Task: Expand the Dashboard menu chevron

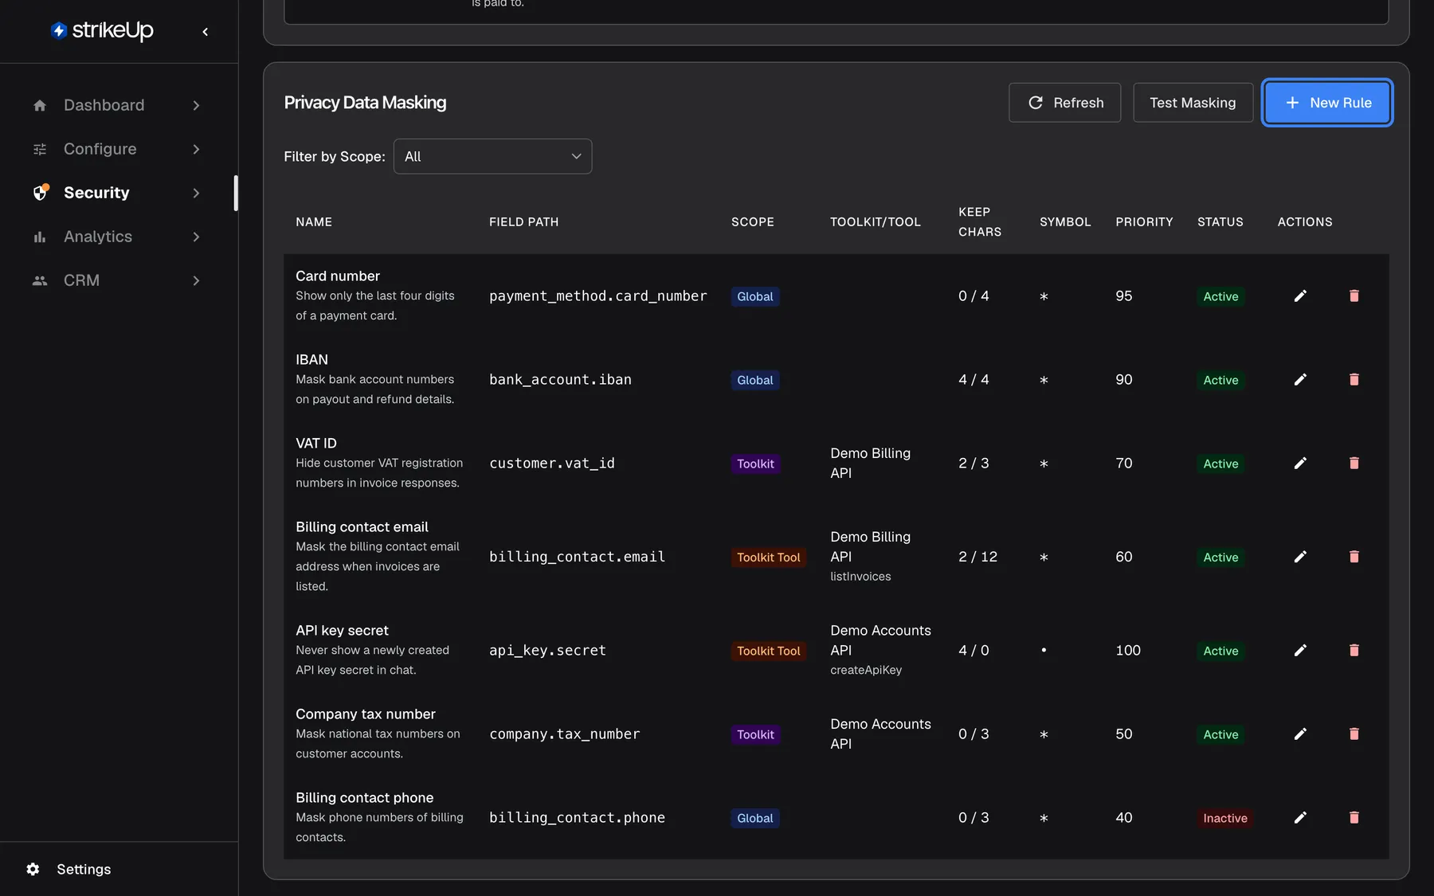Action: tap(196, 105)
